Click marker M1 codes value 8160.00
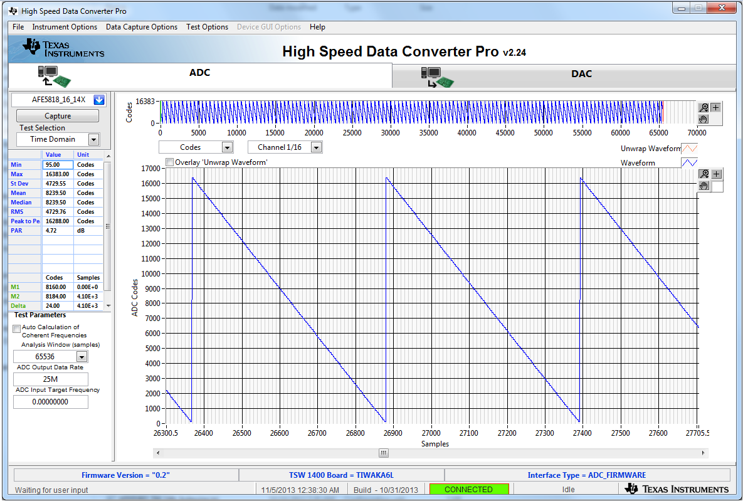The width and height of the screenshot is (743, 501). (x=58, y=287)
